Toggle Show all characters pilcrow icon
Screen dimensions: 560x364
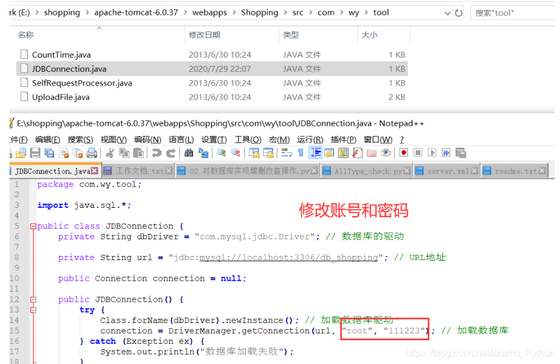pyautogui.click(x=300, y=153)
